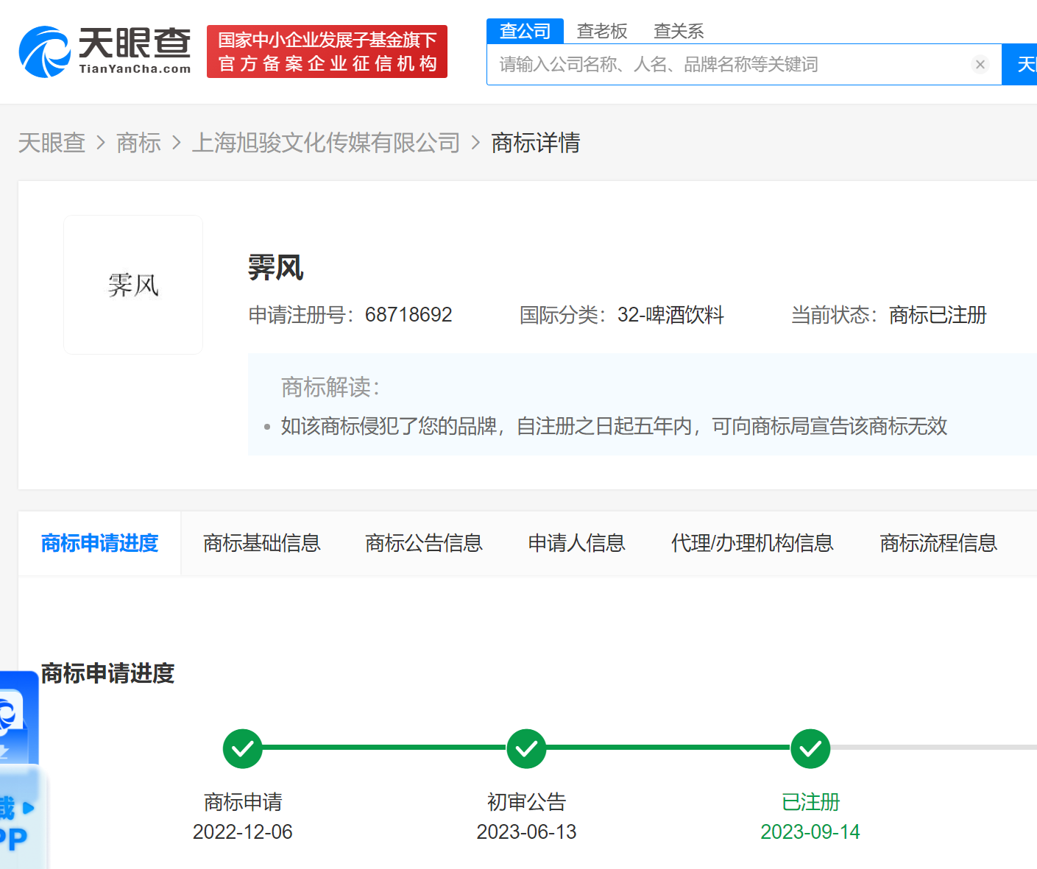Click the green 2023-09-14 registered date
This screenshot has height=869, width=1037.
point(810,832)
